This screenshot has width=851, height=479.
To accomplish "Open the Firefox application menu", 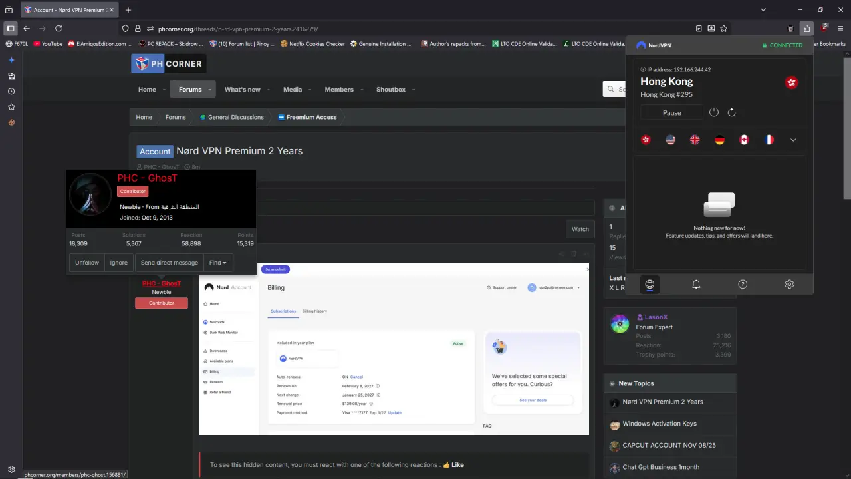I will click(x=840, y=29).
